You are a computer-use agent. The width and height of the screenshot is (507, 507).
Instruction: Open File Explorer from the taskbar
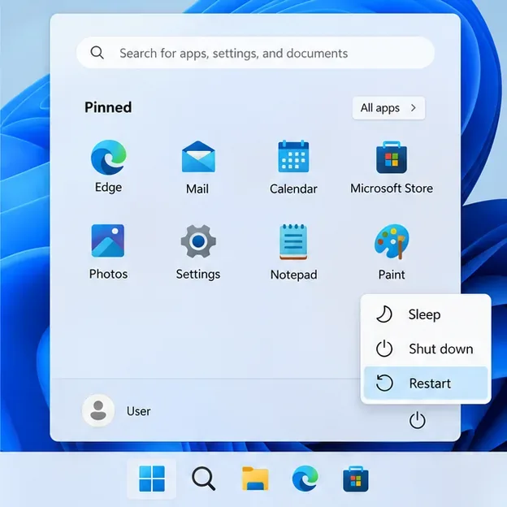click(255, 479)
